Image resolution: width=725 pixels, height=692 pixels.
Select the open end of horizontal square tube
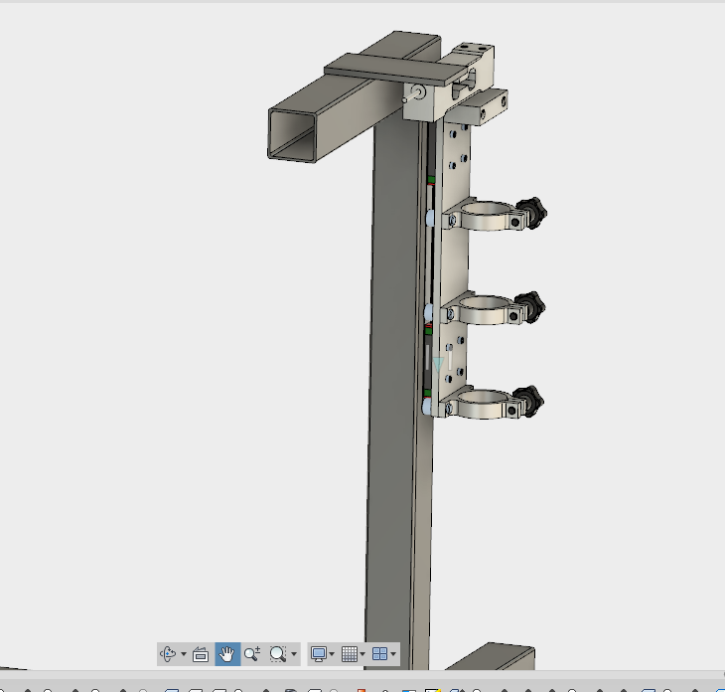(x=297, y=132)
